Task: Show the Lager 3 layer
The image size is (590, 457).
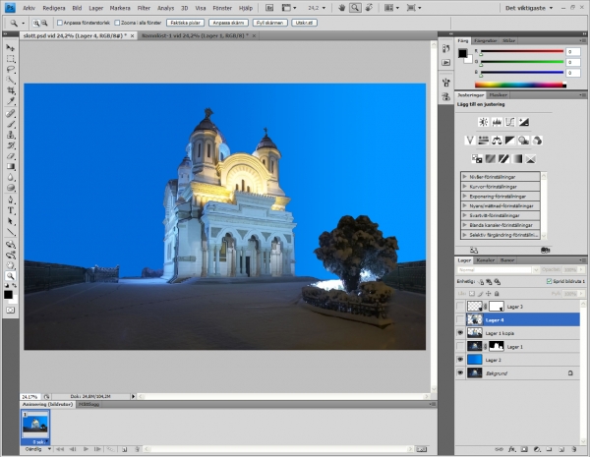Action: [460, 307]
